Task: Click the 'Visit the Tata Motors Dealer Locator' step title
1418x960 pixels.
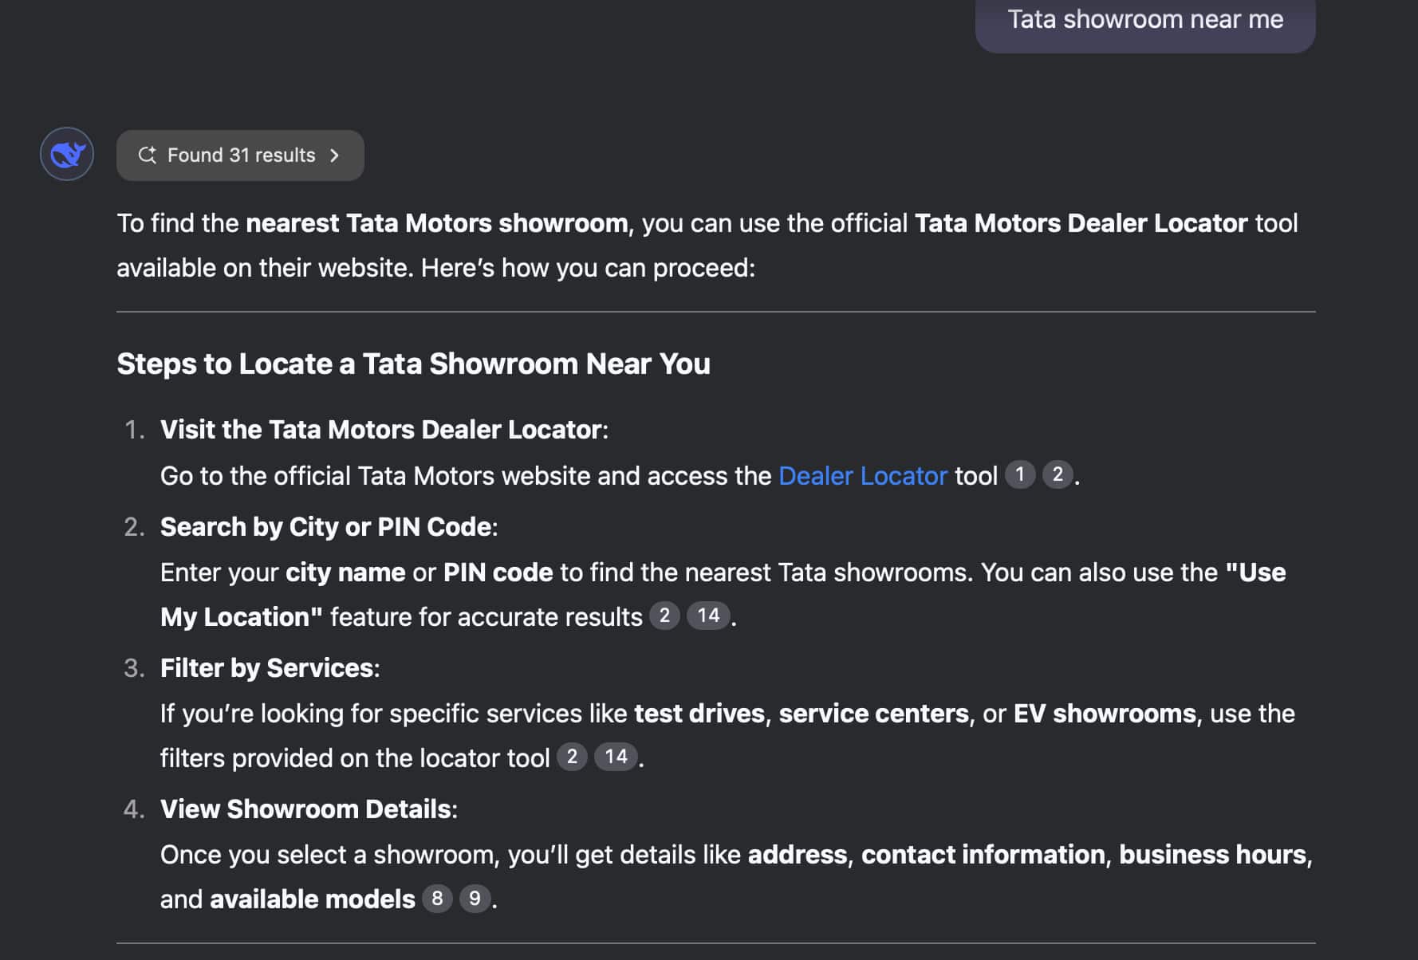Action: 381,430
